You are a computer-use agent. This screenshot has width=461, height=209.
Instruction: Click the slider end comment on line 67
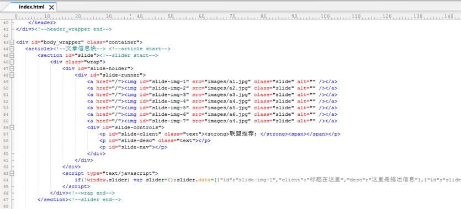(x=94, y=200)
